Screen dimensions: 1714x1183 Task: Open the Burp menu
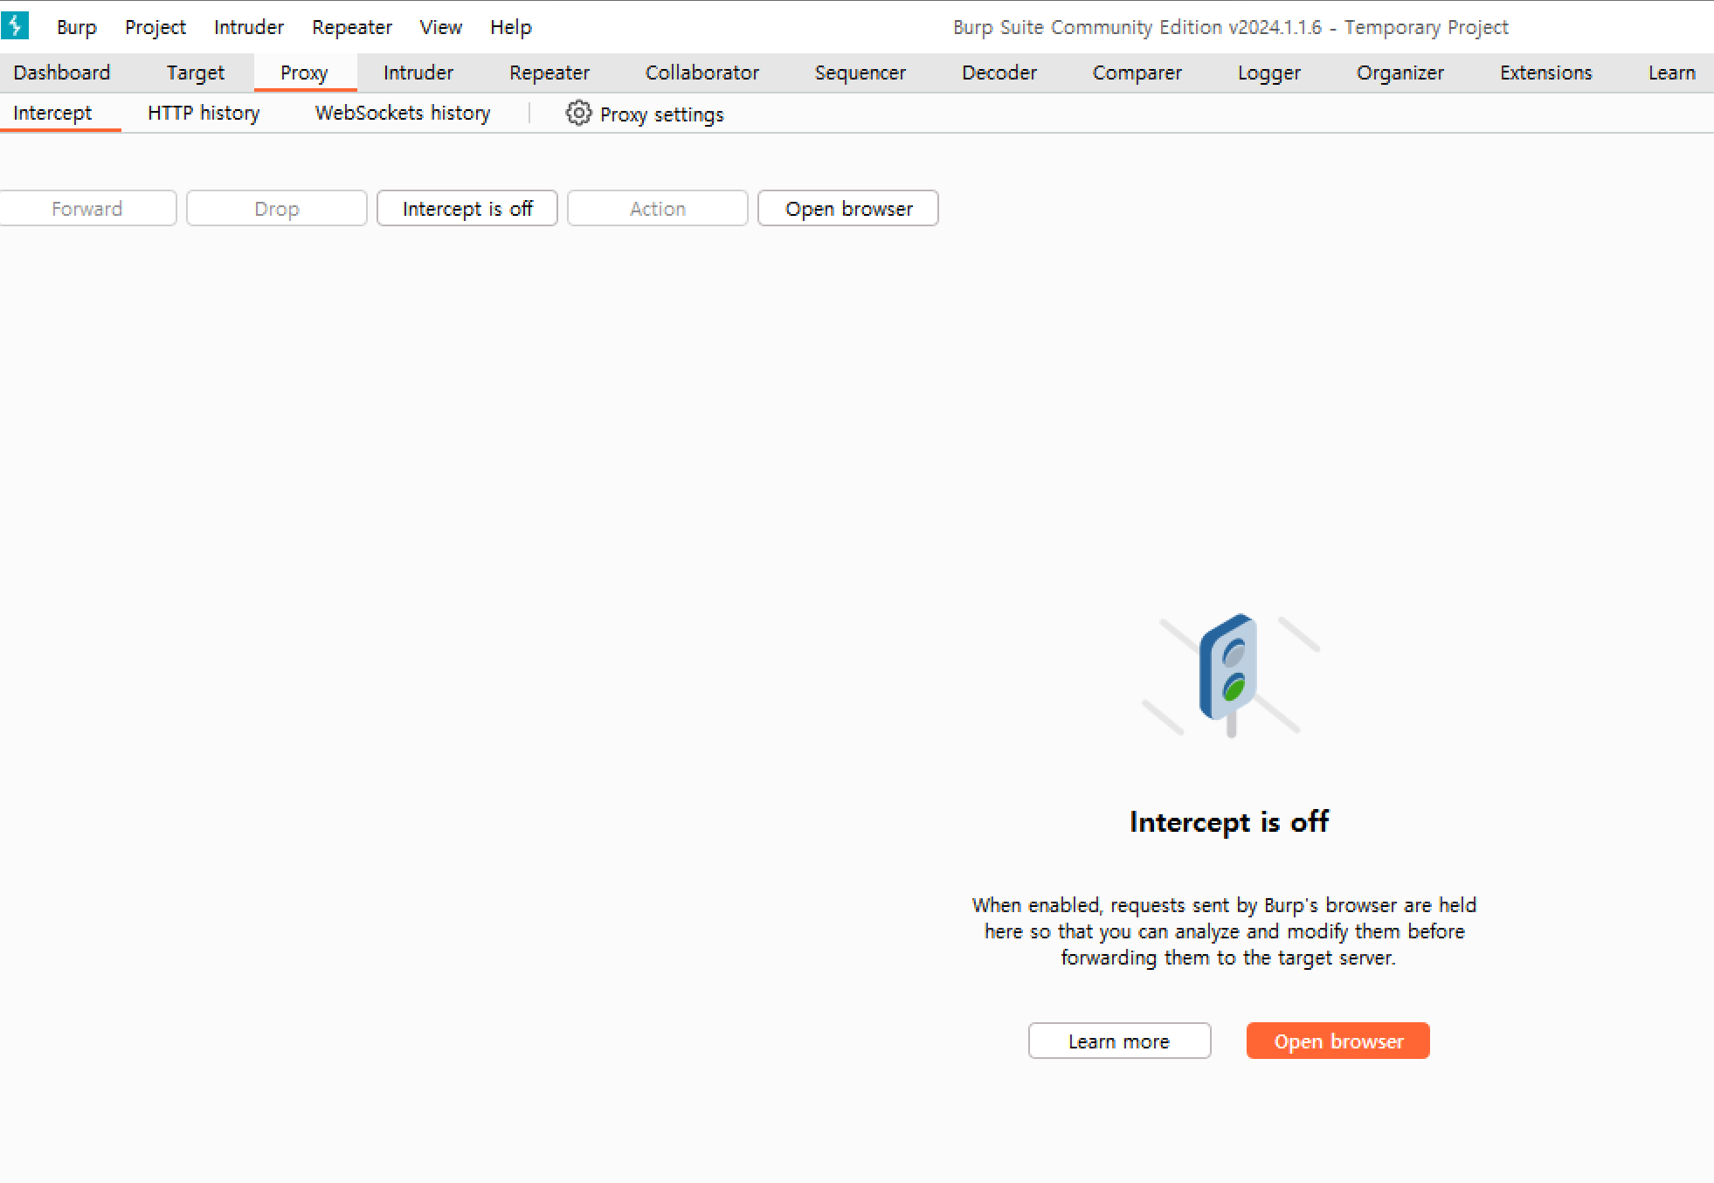point(76,27)
